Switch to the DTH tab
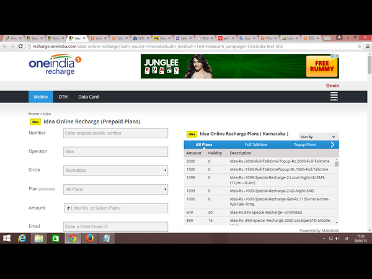This screenshot has height=279, width=372. (63, 97)
